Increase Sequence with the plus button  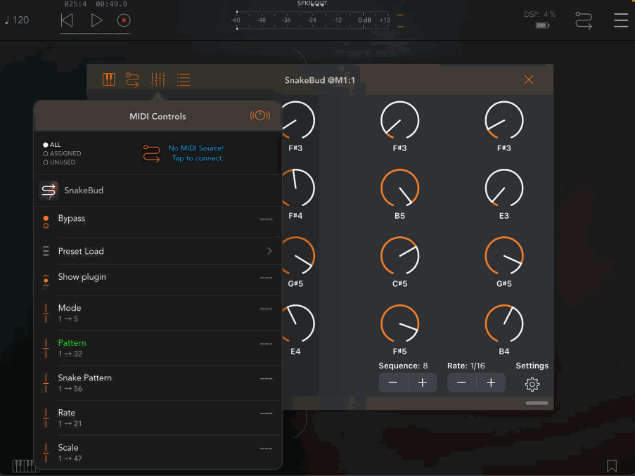click(x=422, y=382)
